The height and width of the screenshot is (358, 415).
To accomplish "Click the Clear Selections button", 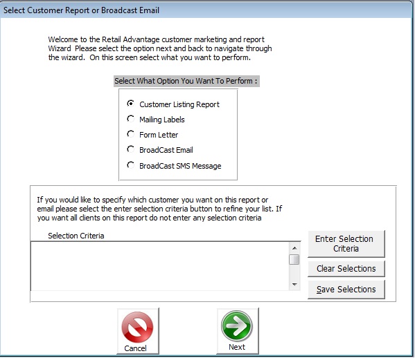I will point(346,268).
